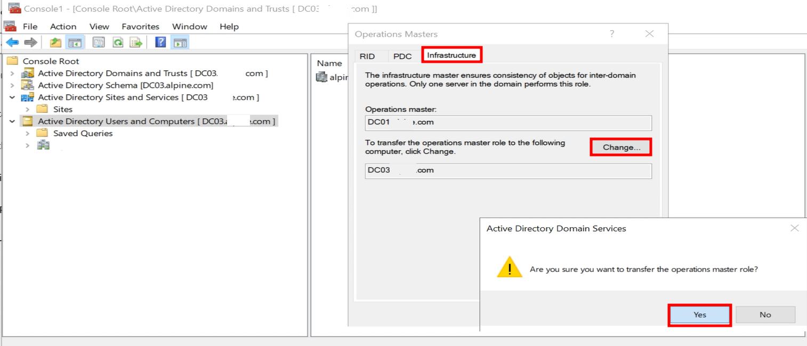The image size is (807, 346).
Task: Click Active Directory Sites and Services icon
Action: click(28, 97)
